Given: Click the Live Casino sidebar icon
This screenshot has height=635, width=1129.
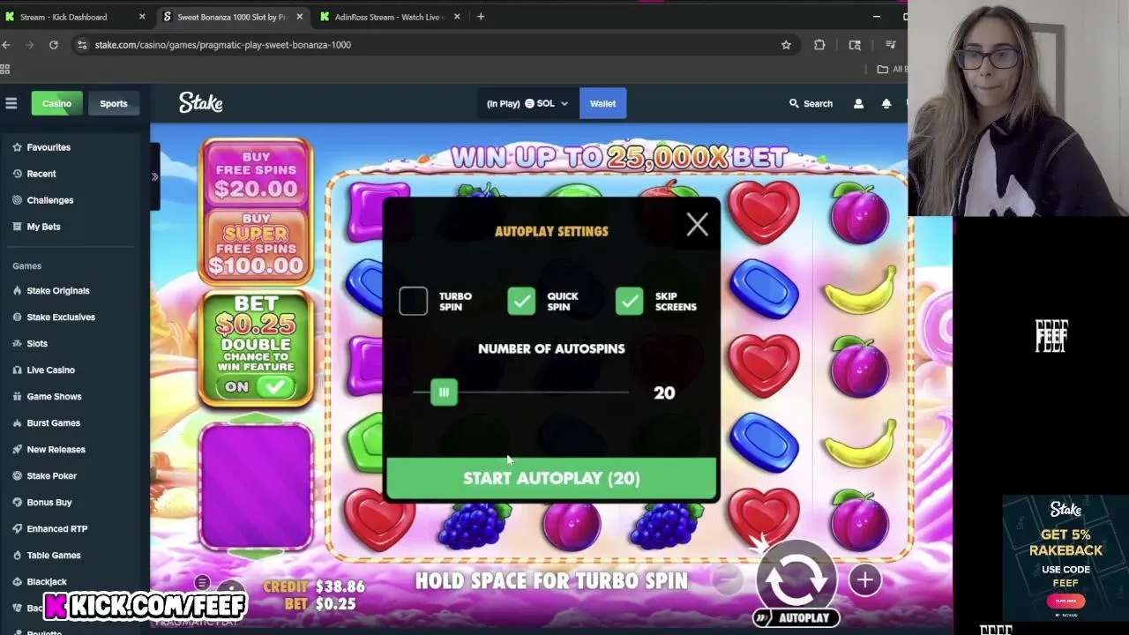Looking at the screenshot, I should tap(17, 370).
